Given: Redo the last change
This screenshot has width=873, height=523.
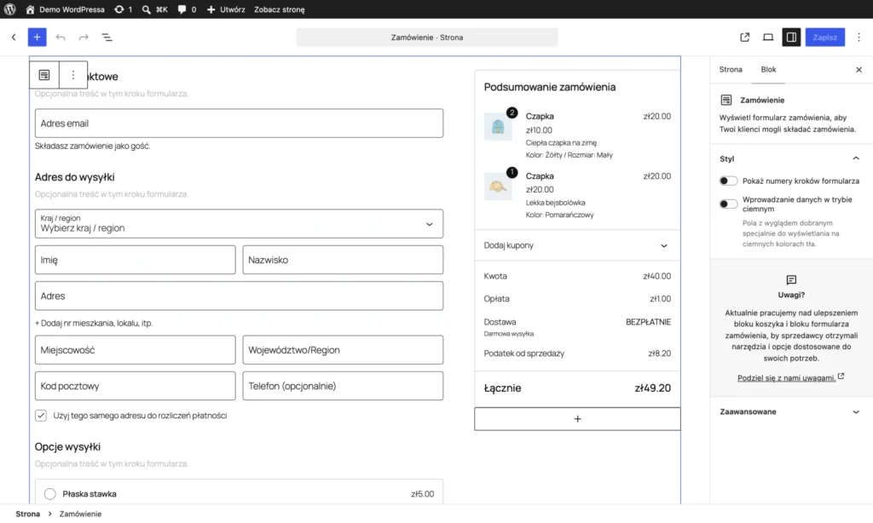Looking at the screenshot, I should point(84,37).
